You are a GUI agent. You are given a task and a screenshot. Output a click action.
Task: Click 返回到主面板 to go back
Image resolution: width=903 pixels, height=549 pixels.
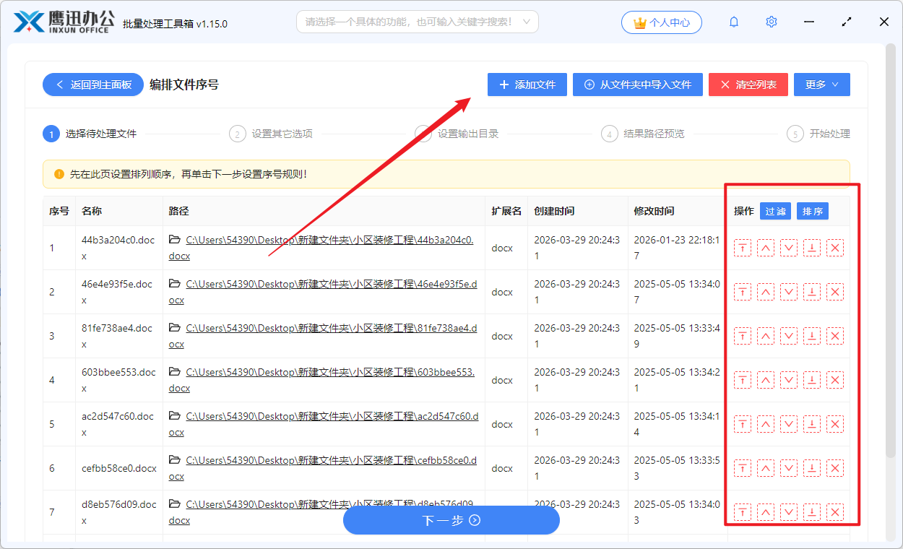point(92,84)
